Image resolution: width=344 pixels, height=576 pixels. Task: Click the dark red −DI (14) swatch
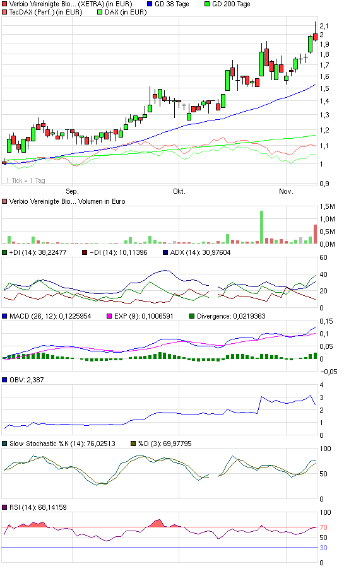point(85,252)
